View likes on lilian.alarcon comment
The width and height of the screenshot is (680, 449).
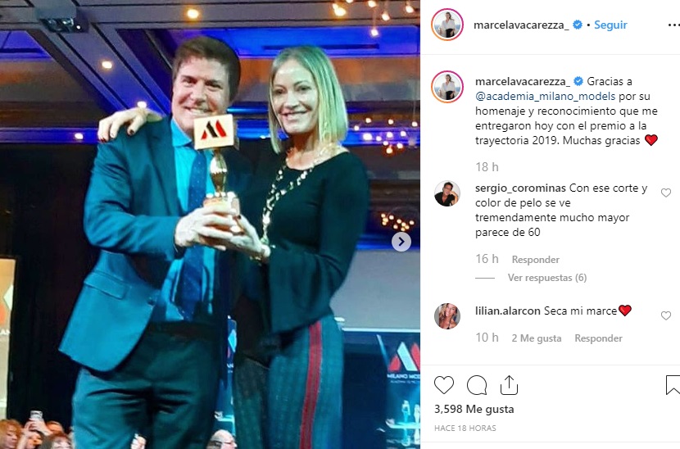pyautogui.click(x=536, y=338)
